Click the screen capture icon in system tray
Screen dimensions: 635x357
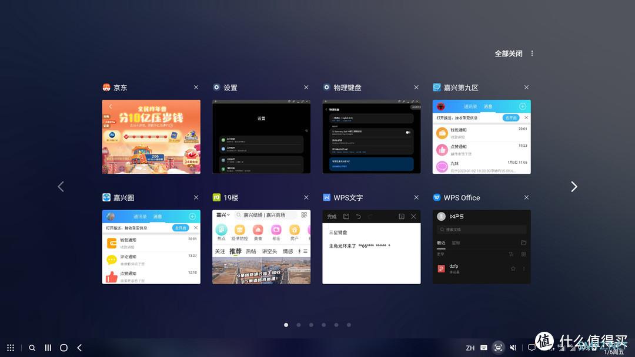point(499,348)
